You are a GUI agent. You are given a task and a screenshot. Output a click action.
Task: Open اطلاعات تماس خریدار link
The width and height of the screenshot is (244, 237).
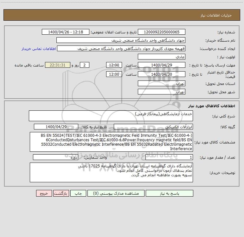(x=39, y=49)
